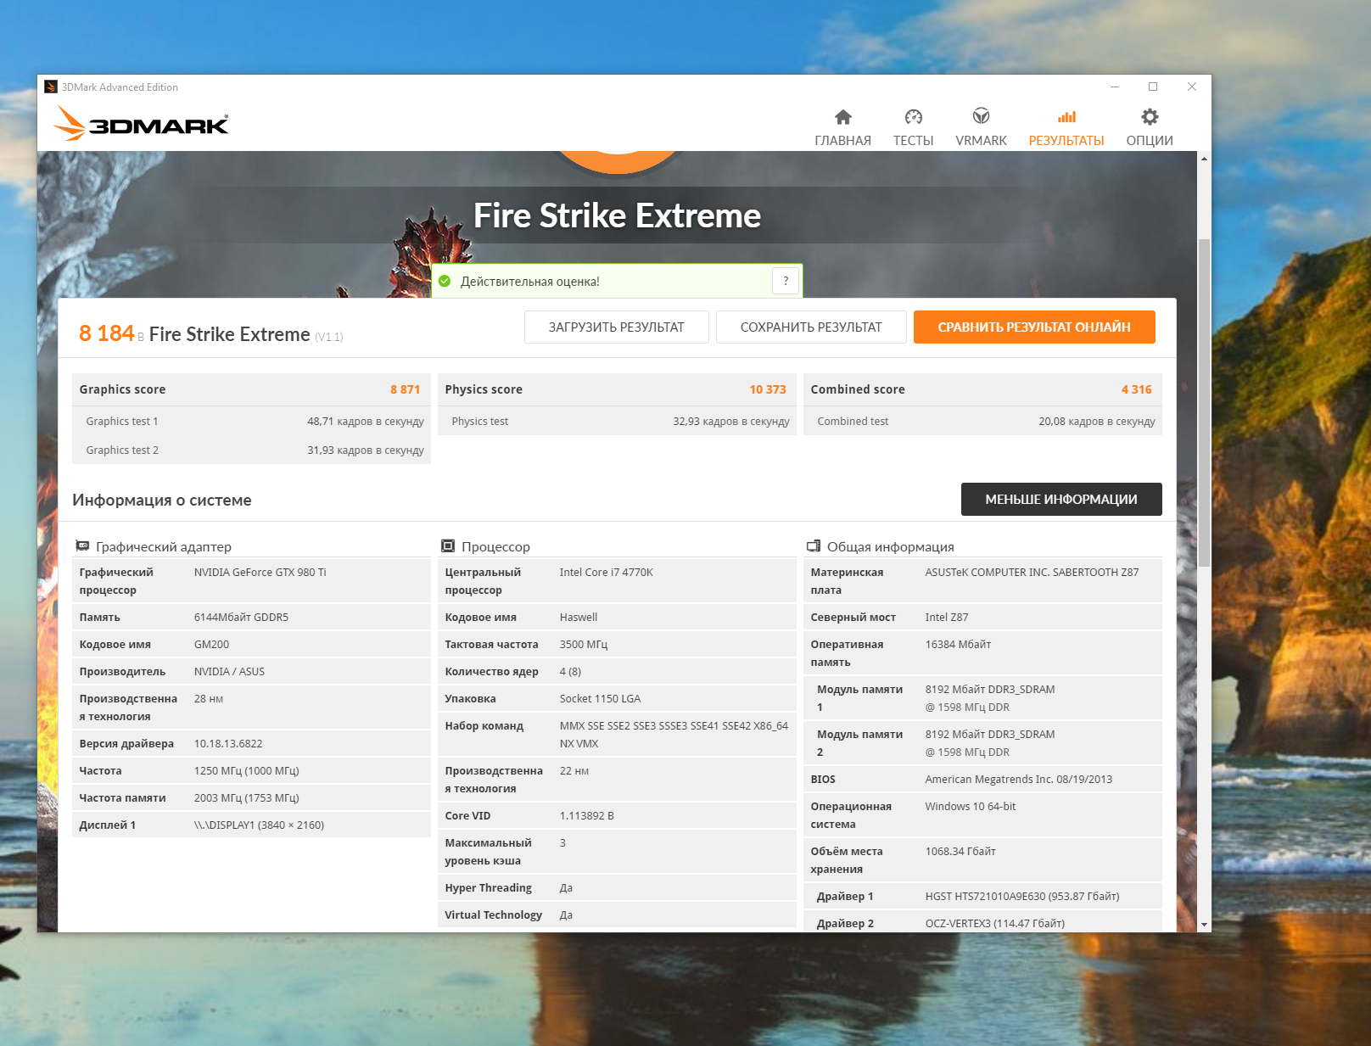
Task: Click the Графический адаптер section icon
Action: (x=82, y=546)
